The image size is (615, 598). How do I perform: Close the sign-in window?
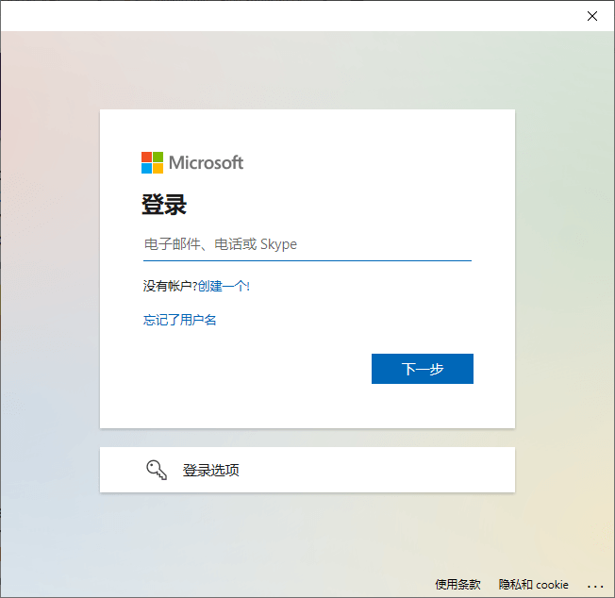[x=592, y=16]
